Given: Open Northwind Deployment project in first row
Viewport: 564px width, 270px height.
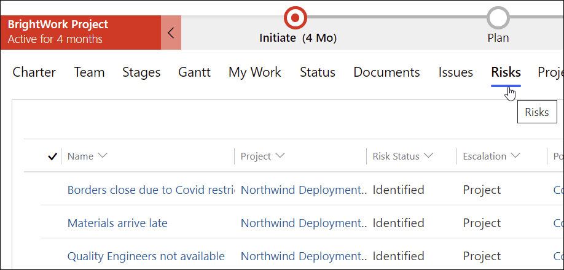Looking at the screenshot, I should coord(304,190).
